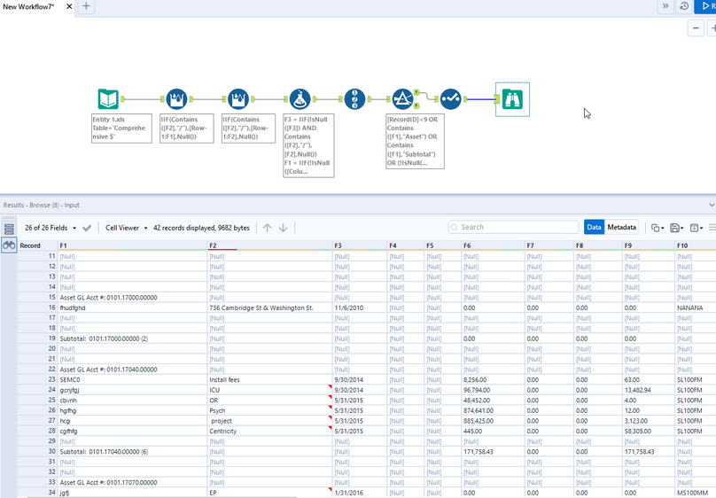Go to previous record with up arrow
Screen dimensions: 716x498
[267, 228]
